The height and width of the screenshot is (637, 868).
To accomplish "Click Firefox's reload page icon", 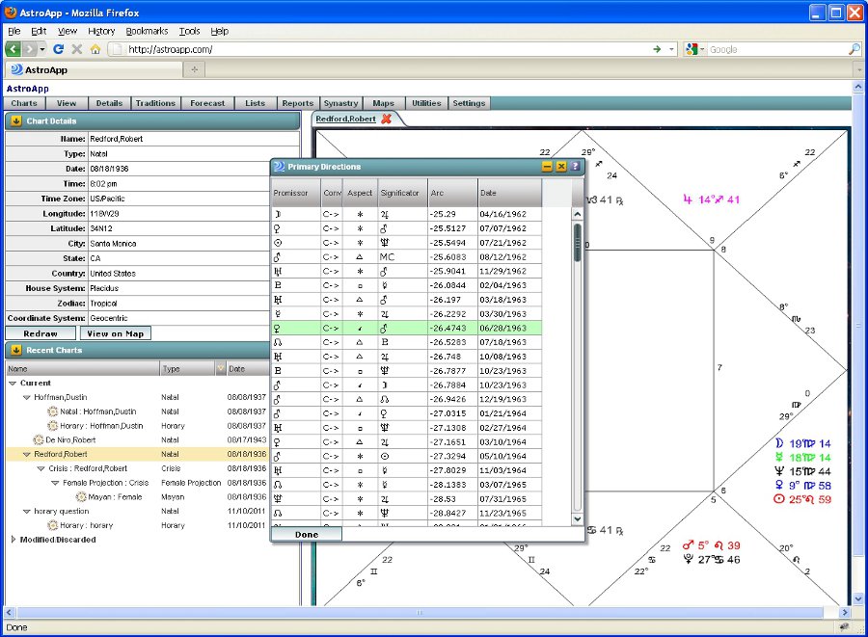I will (x=58, y=49).
